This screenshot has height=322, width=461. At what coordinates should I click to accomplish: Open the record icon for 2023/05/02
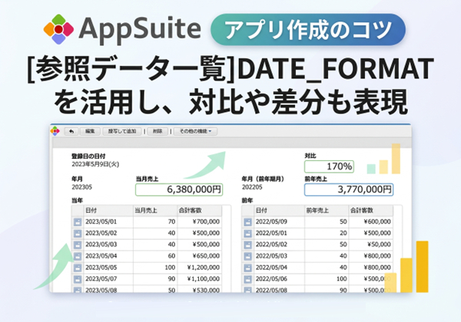tap(78, 233)
